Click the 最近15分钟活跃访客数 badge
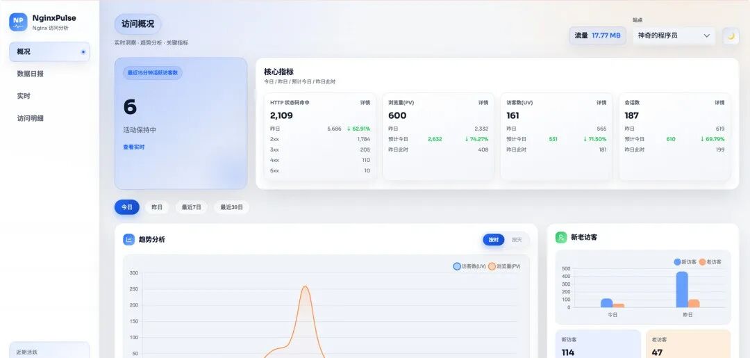The image size is (750, 358). [x=153, y=73]
